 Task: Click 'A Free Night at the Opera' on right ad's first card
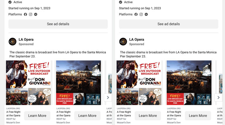tap(124, 114)
